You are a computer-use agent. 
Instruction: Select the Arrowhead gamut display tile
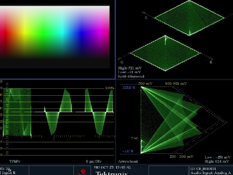point(174,122)
